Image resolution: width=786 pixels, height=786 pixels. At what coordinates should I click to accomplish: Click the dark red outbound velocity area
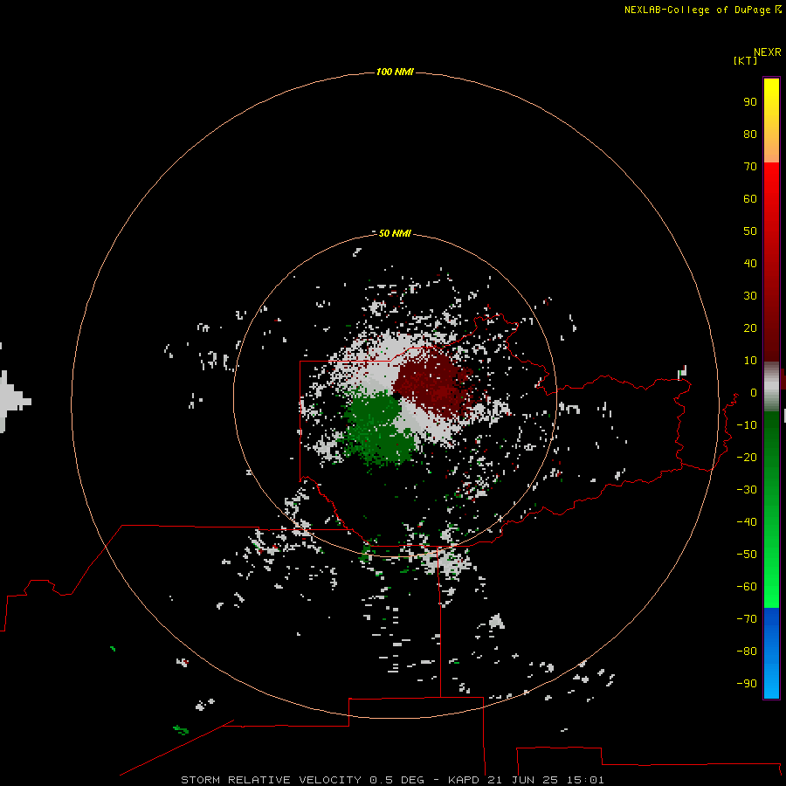432,383
